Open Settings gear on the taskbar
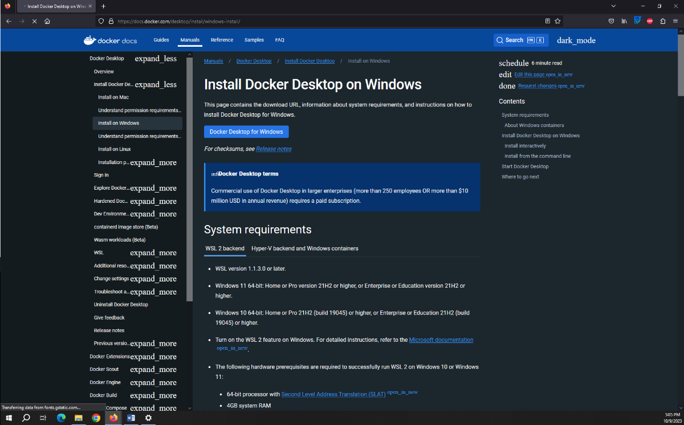The height and width of the screenshot is (425, 684). point(148,418)
